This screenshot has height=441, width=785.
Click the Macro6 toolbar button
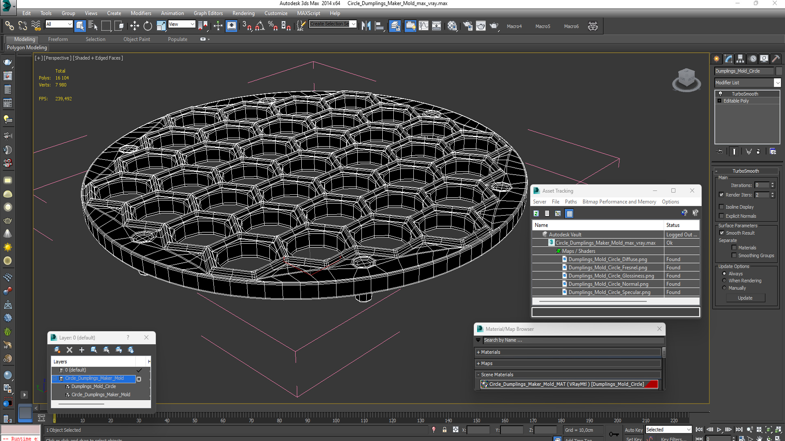(x=571, y=26)
